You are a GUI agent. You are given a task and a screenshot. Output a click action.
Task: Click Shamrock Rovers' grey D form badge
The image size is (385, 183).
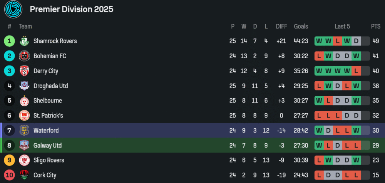[x=356, y=41]
